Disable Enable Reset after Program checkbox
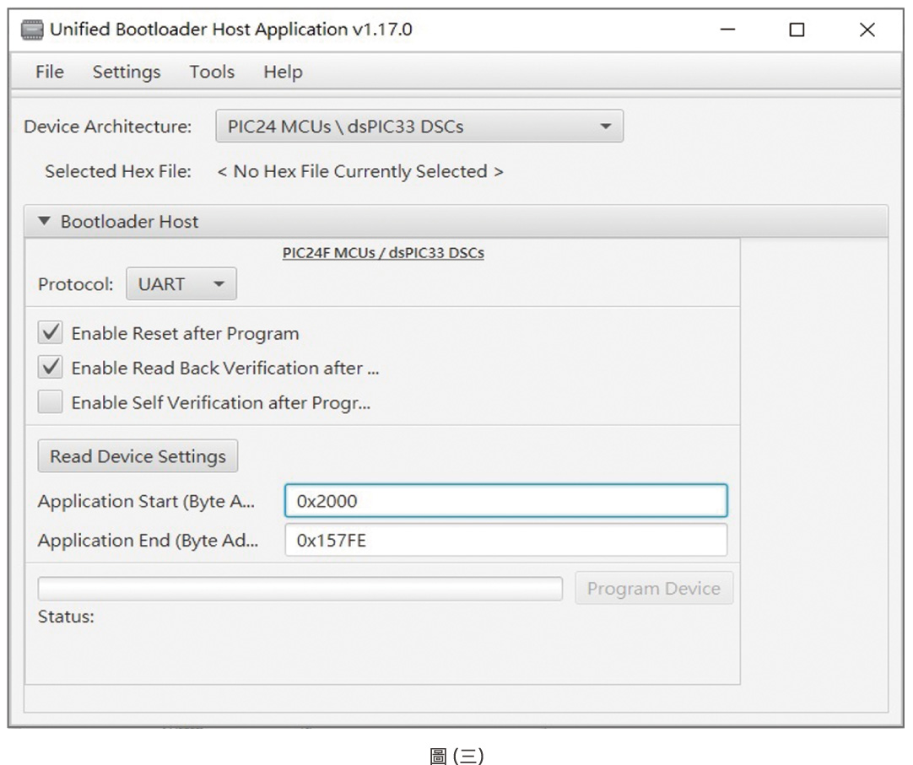This screenshot has height=765, width=913. pyautogui.click(x=51, y=333)
